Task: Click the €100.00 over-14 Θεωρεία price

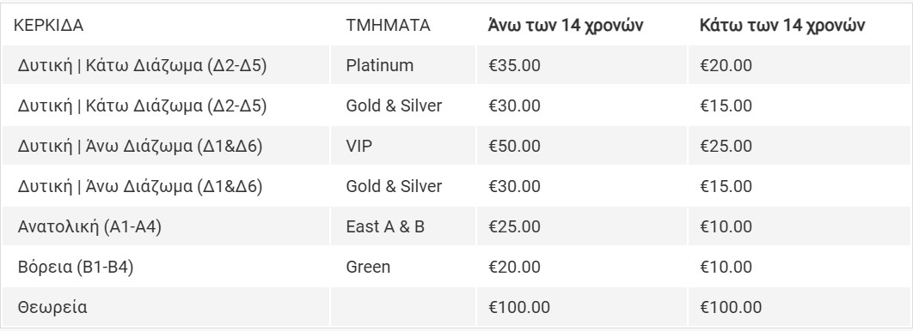Action: 518,307
